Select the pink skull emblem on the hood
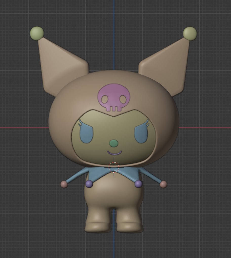231x258 pixels. pyautogui.click(x=114, y=98)
